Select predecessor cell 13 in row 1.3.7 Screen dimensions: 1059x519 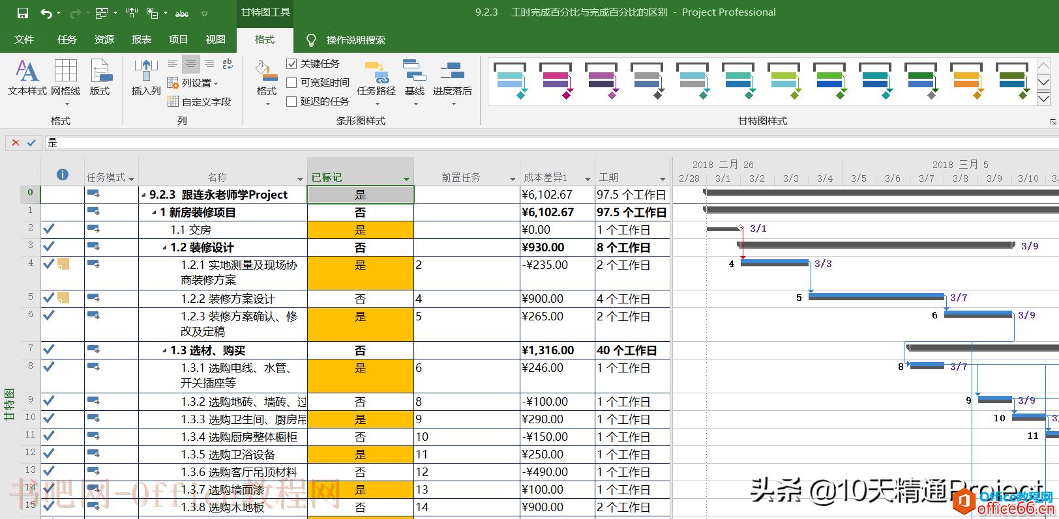point(467,490)
